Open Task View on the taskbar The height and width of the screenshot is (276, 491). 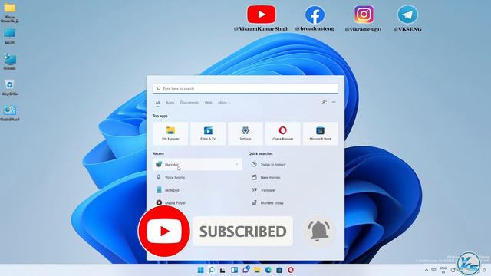click(222, 270)
